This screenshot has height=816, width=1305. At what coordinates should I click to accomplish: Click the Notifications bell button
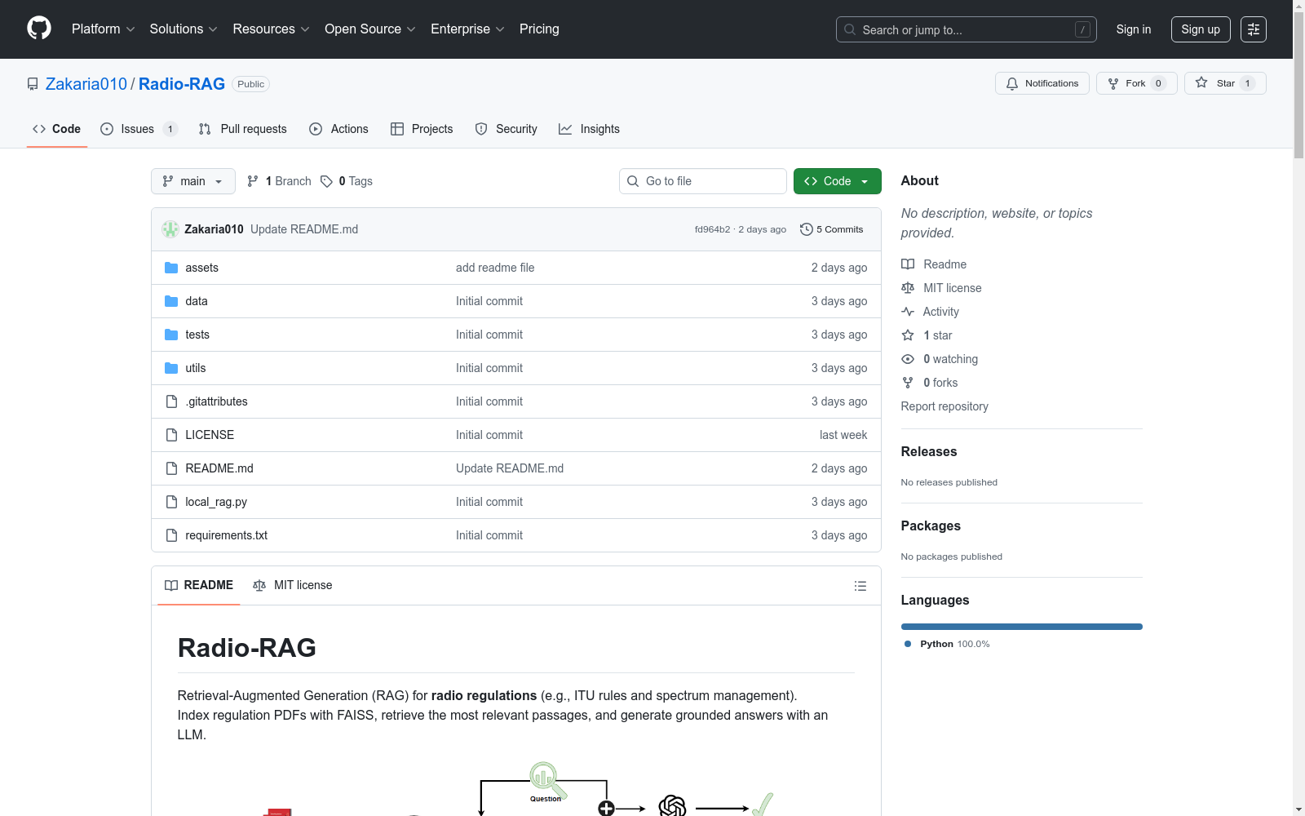[x=1042, y=83]
